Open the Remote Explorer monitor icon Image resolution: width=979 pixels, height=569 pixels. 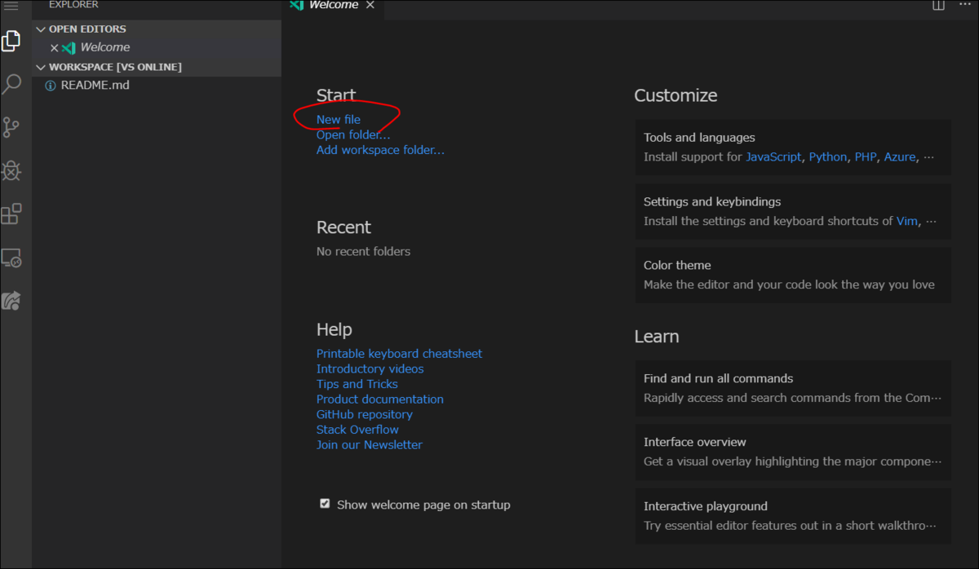point(11,258)
